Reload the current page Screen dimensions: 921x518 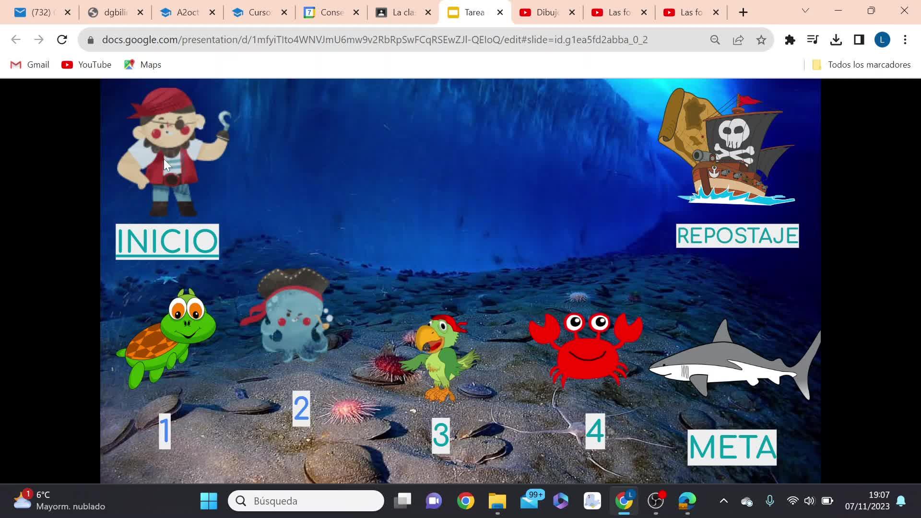62,40
